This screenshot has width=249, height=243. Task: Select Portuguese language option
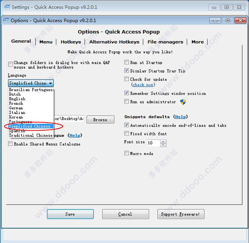[31, 122]
